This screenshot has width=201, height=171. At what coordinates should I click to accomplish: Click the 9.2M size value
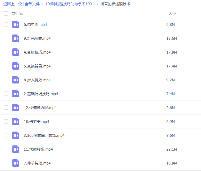tap(170, 80)
